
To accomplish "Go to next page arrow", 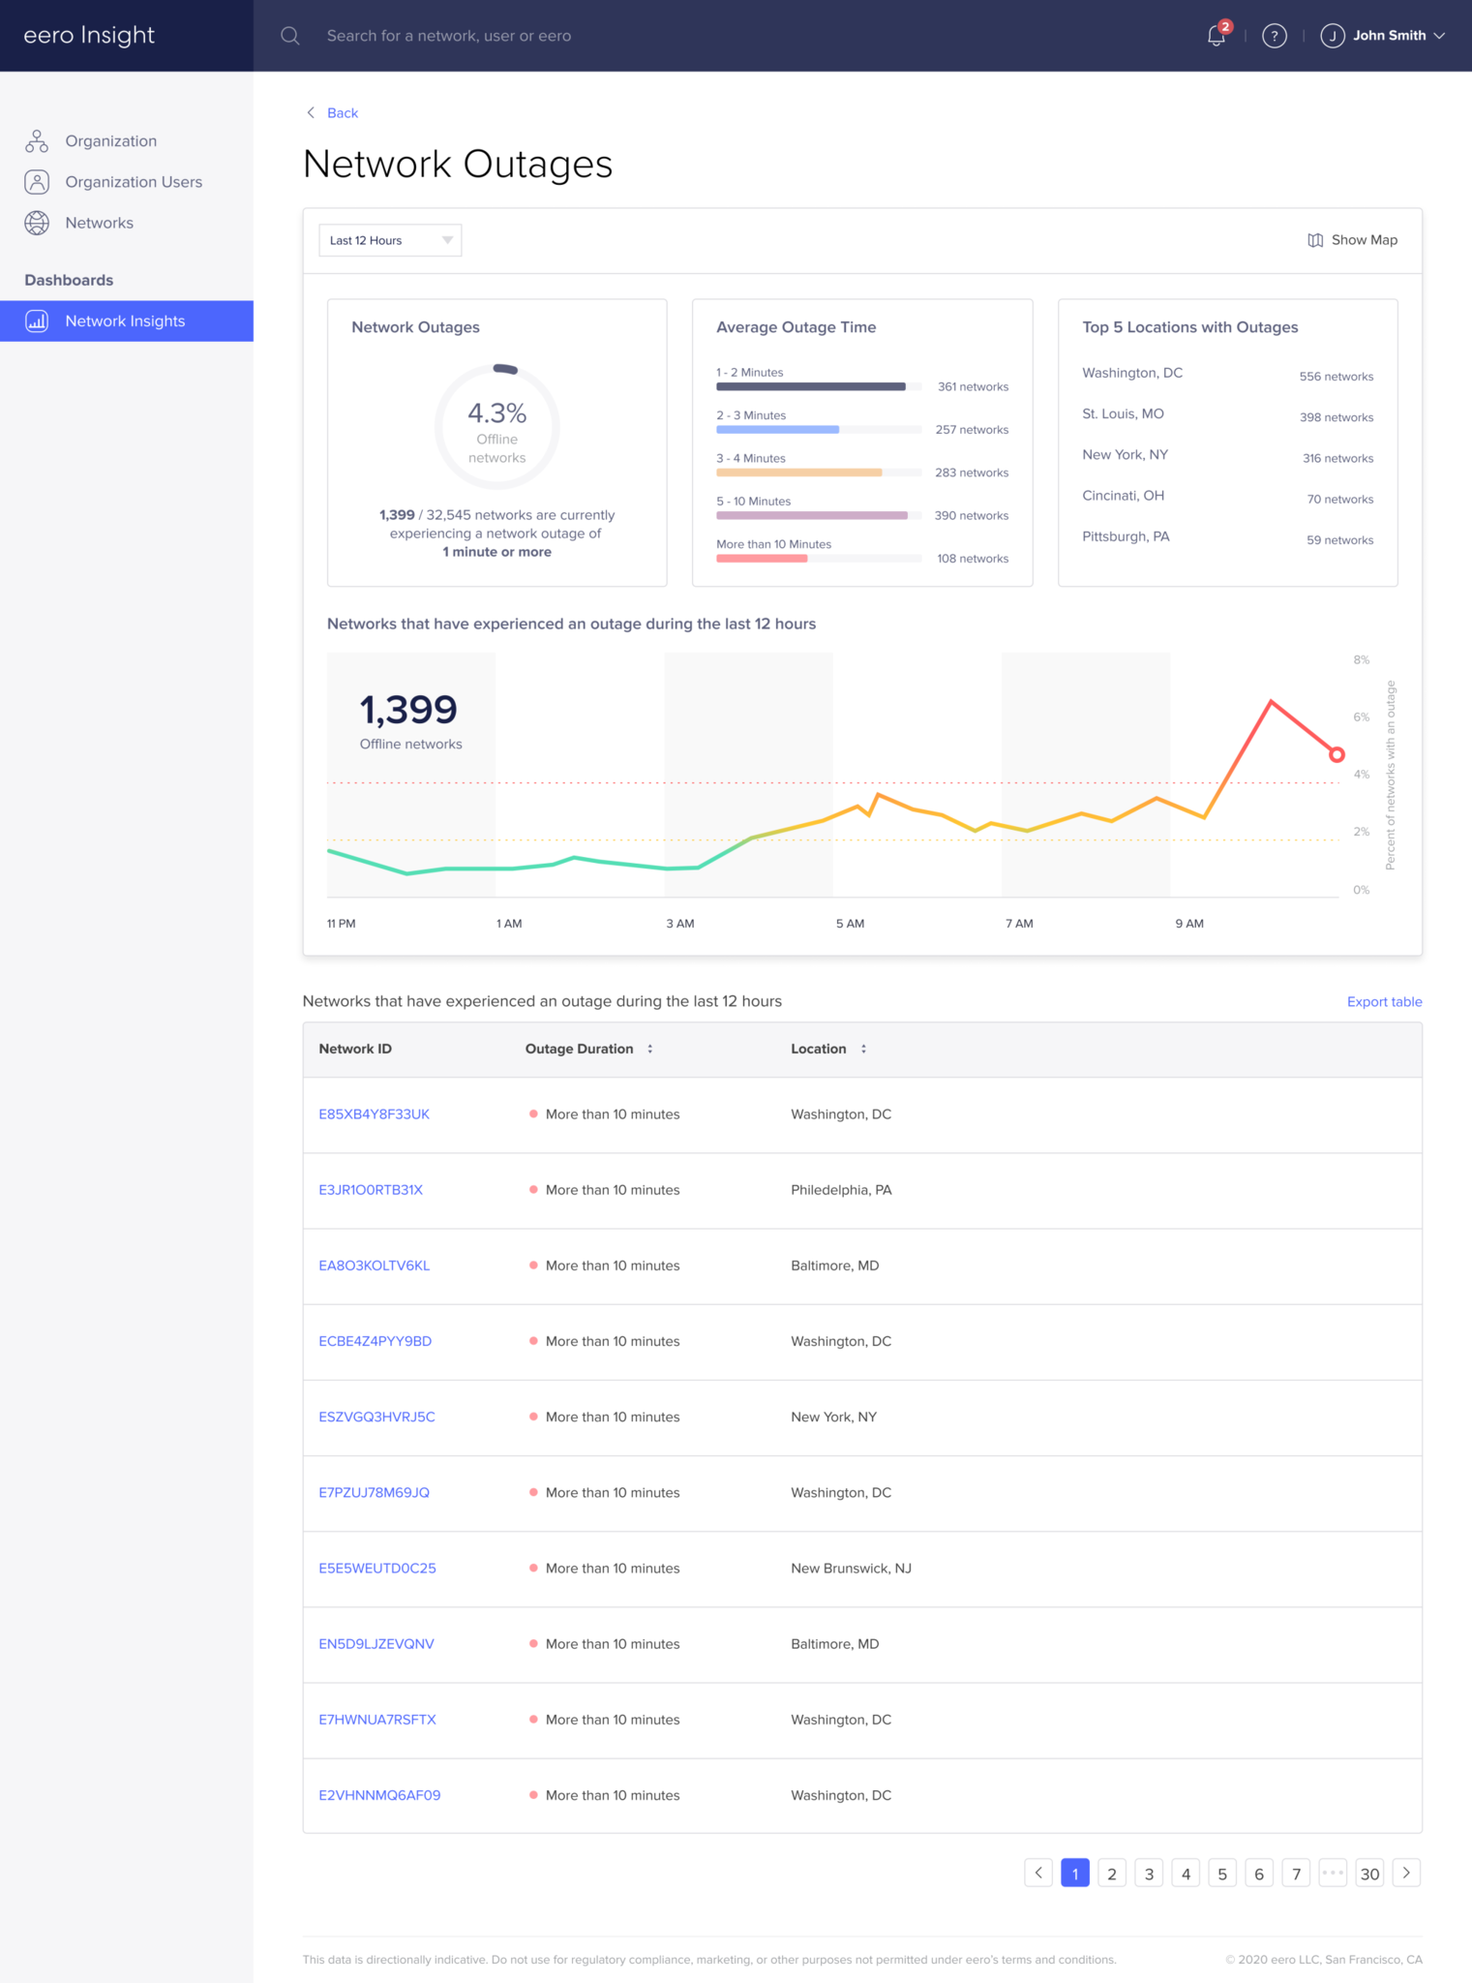I will click(1406, 1873).
